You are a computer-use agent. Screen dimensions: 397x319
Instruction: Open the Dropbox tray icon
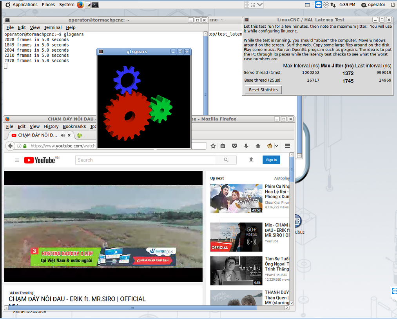(x=326, y=5)
